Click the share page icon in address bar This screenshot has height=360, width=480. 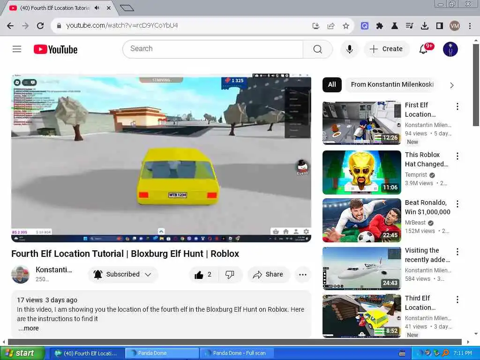331,26
